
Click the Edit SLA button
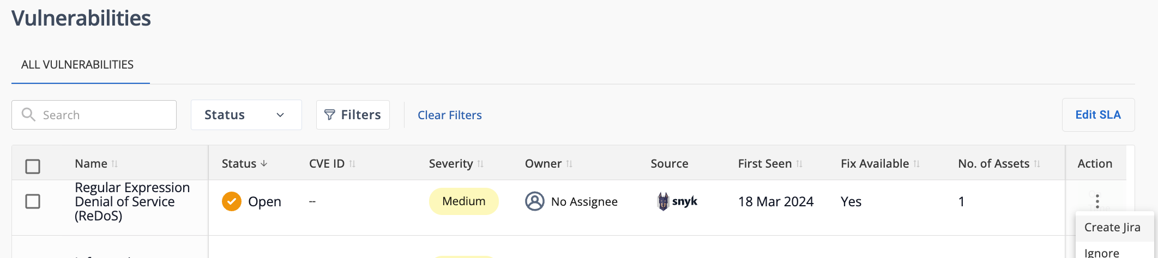coord(1098,115)
